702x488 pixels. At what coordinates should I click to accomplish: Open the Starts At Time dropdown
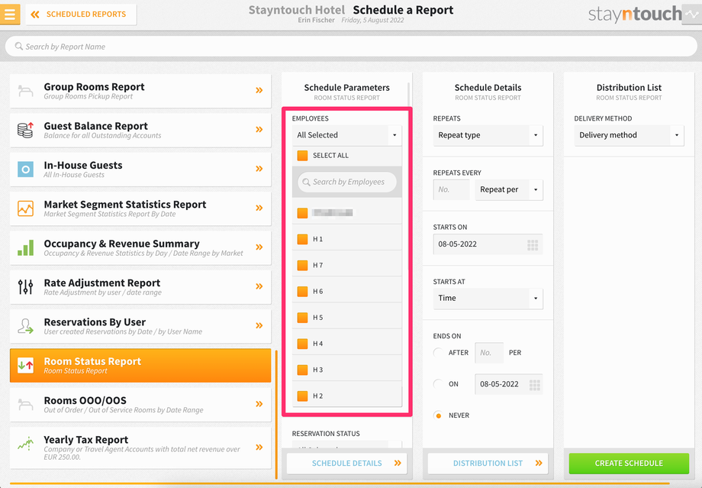coord(488,299)
